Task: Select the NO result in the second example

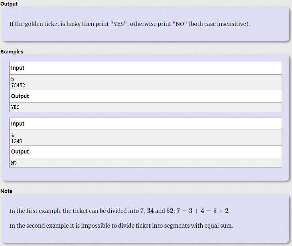Action: coord(14,163)
